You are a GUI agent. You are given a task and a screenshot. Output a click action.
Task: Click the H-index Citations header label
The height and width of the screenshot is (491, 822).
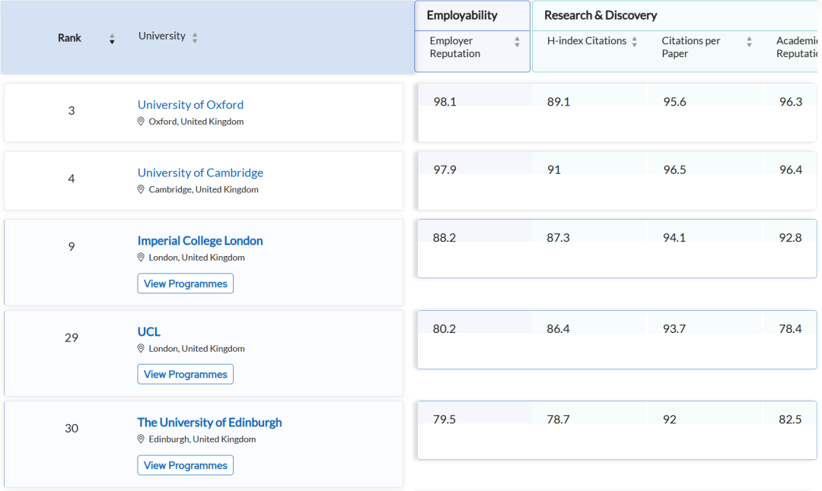587,41
